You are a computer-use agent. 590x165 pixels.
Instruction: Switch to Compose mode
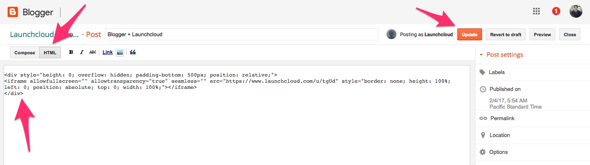pyautogui.click(x=25, y=53)
